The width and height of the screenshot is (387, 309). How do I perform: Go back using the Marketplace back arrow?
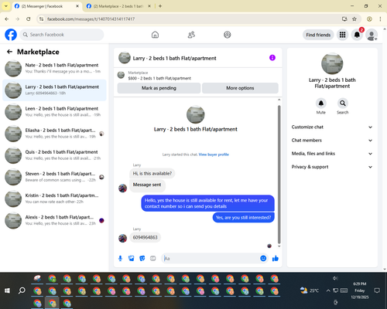click(9, 52)
